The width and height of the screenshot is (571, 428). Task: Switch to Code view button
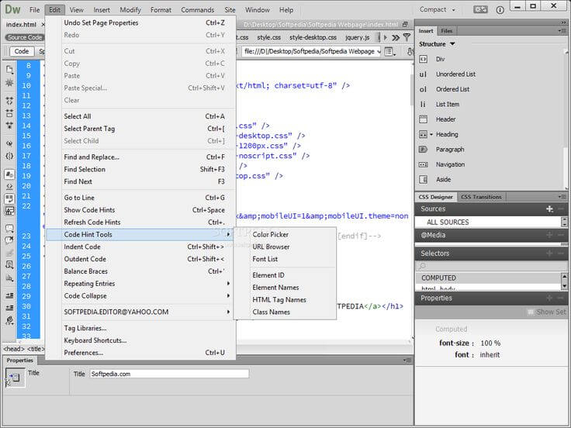[x=22, y=51]
